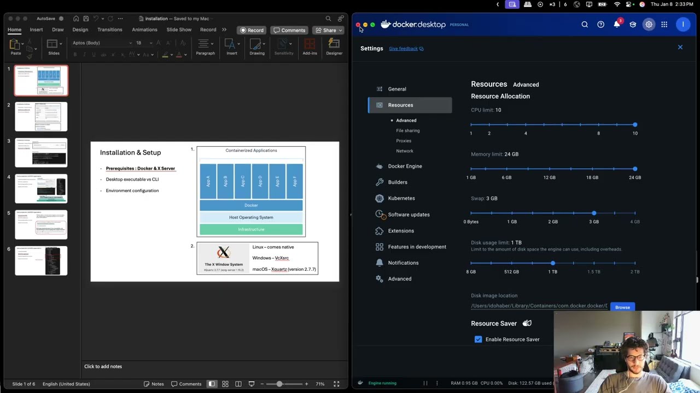Select slide 2 thumbnail
The width and height of the screenshot is (700, 393).
click(41, 116)
